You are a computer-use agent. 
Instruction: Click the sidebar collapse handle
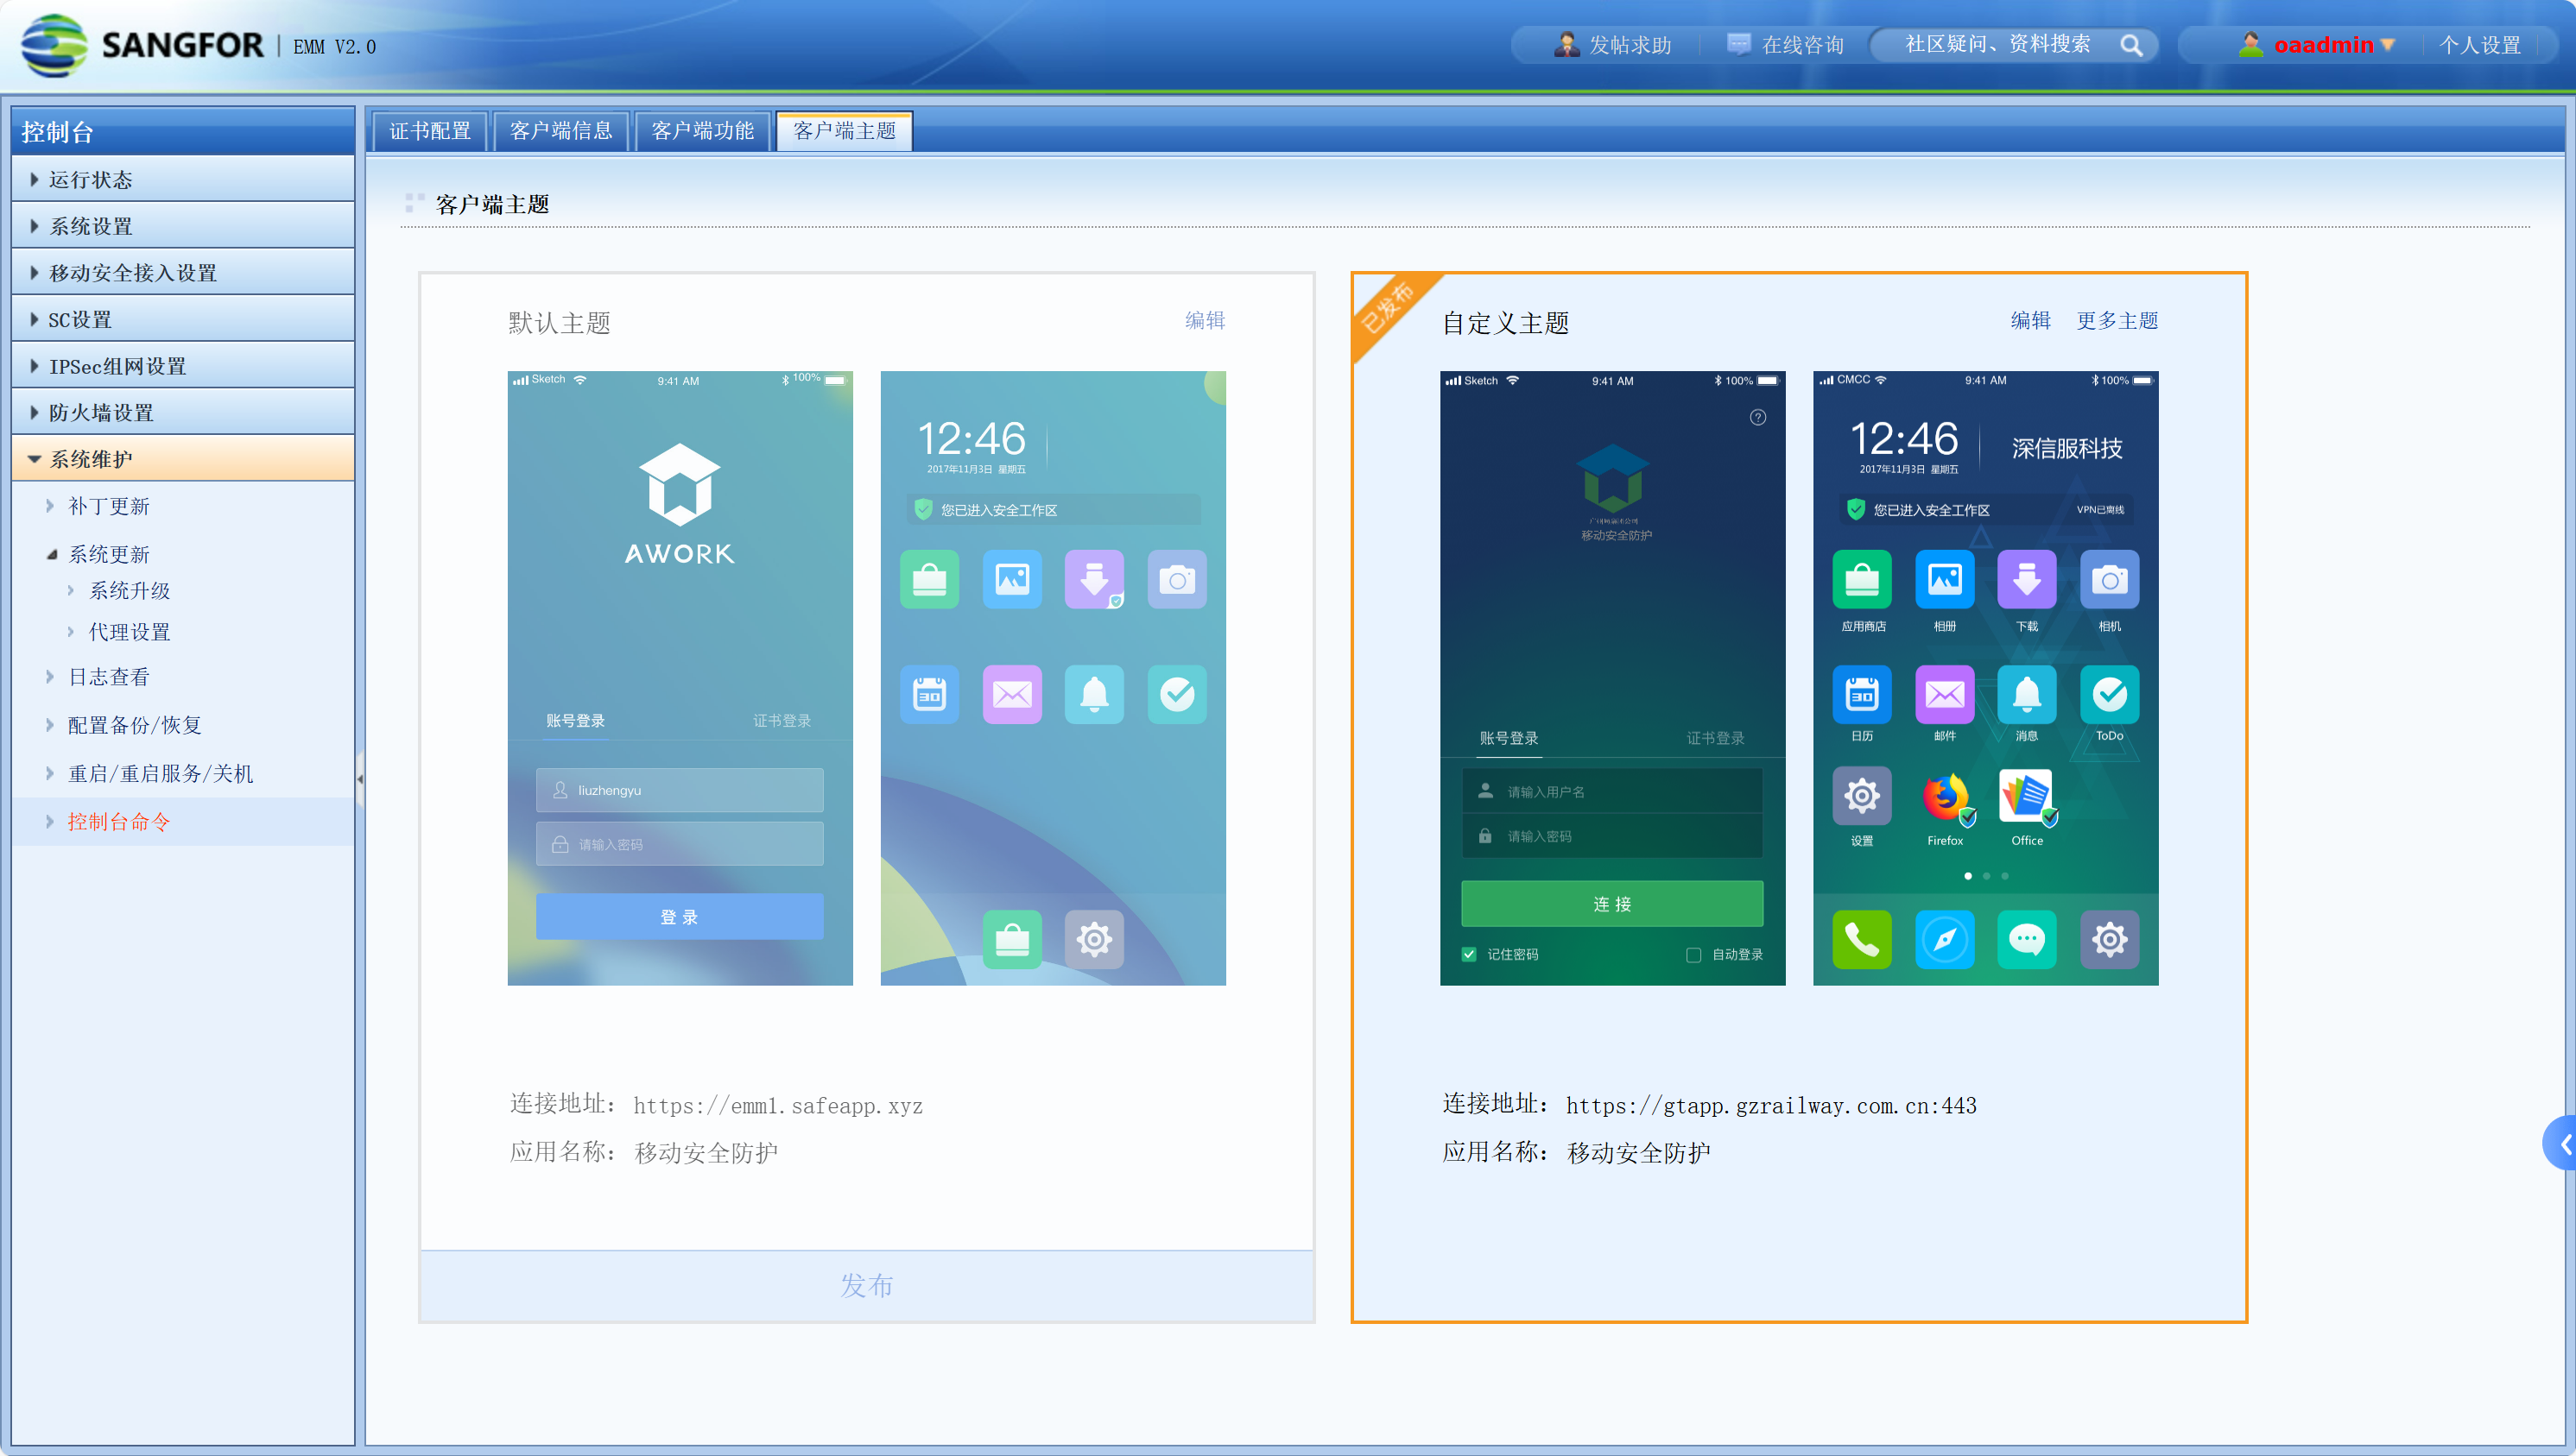[x=359, y=778]
